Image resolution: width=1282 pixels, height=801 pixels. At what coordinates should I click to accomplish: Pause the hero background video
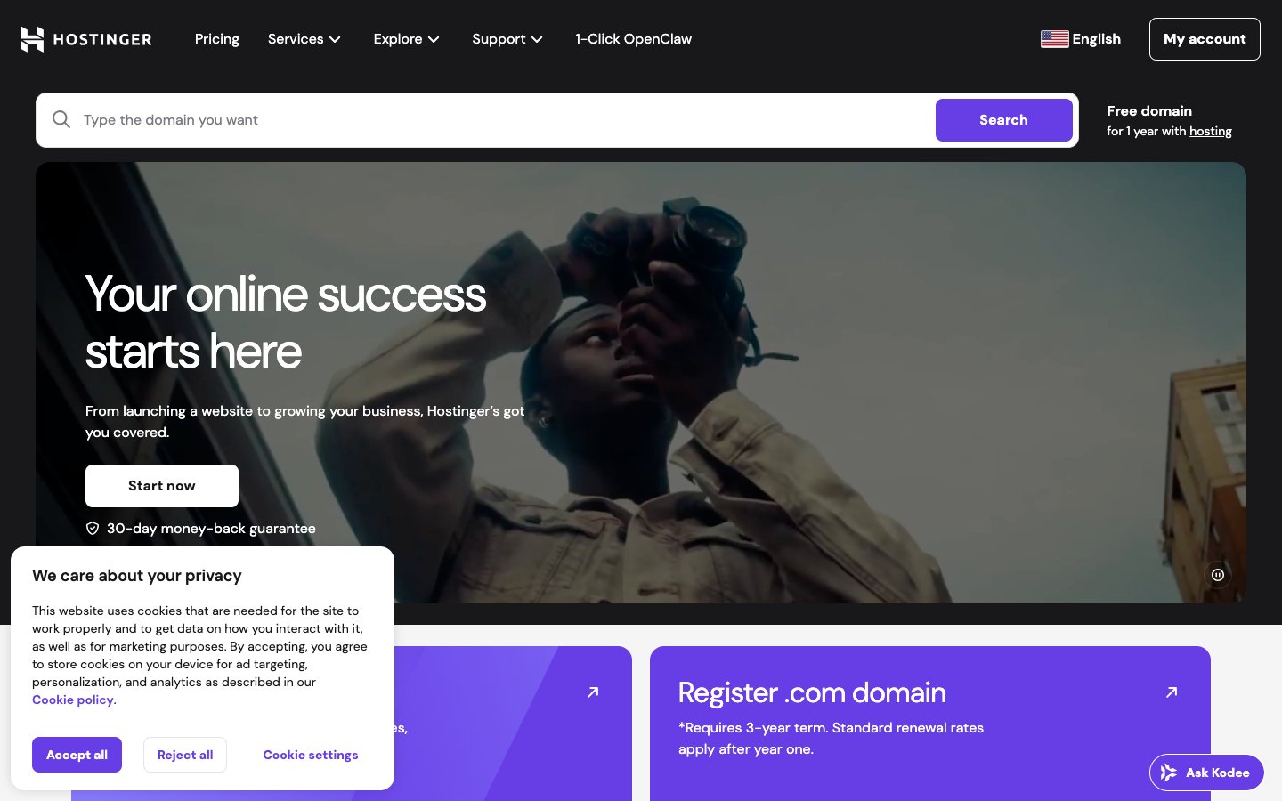tap(1217, 575)
